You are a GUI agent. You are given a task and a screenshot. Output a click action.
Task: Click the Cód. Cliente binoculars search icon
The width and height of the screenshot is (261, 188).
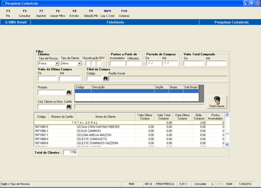(x=69, y=106)
